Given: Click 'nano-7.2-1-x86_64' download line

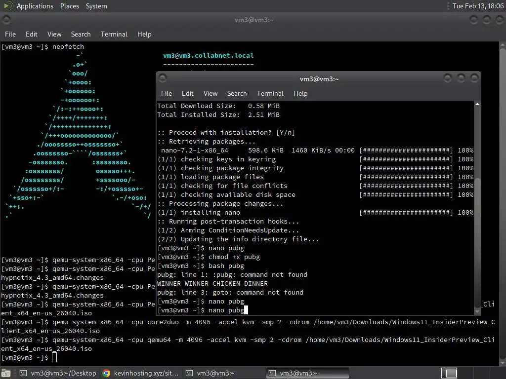Looking at the screenshot, I should [315, 150].
